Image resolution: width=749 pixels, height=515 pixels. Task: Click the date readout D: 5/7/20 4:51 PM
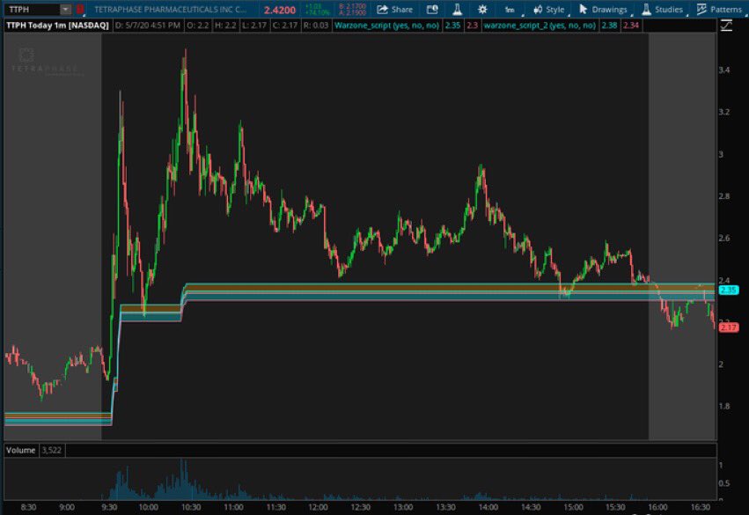148,26
